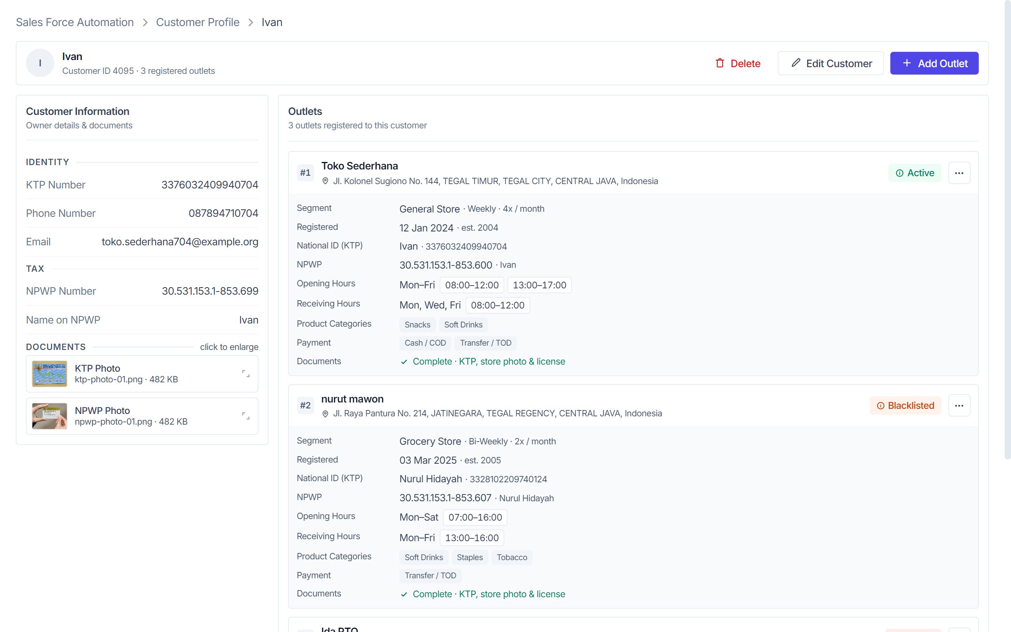Click location pin icon for nurut mawon address
This screenshot has width=1011, height=632.
(325, 414)
